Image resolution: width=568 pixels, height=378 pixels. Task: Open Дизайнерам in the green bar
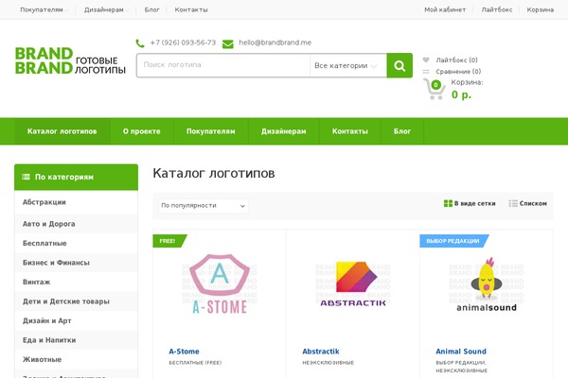coord(284,131)
